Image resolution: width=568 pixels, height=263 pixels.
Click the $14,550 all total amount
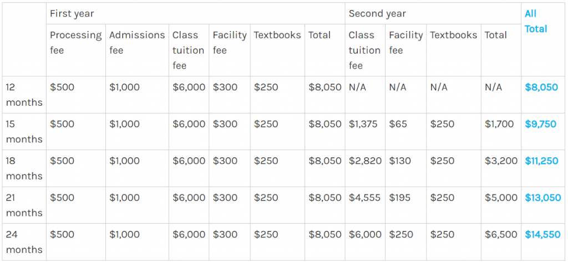[x=542, y=234]
